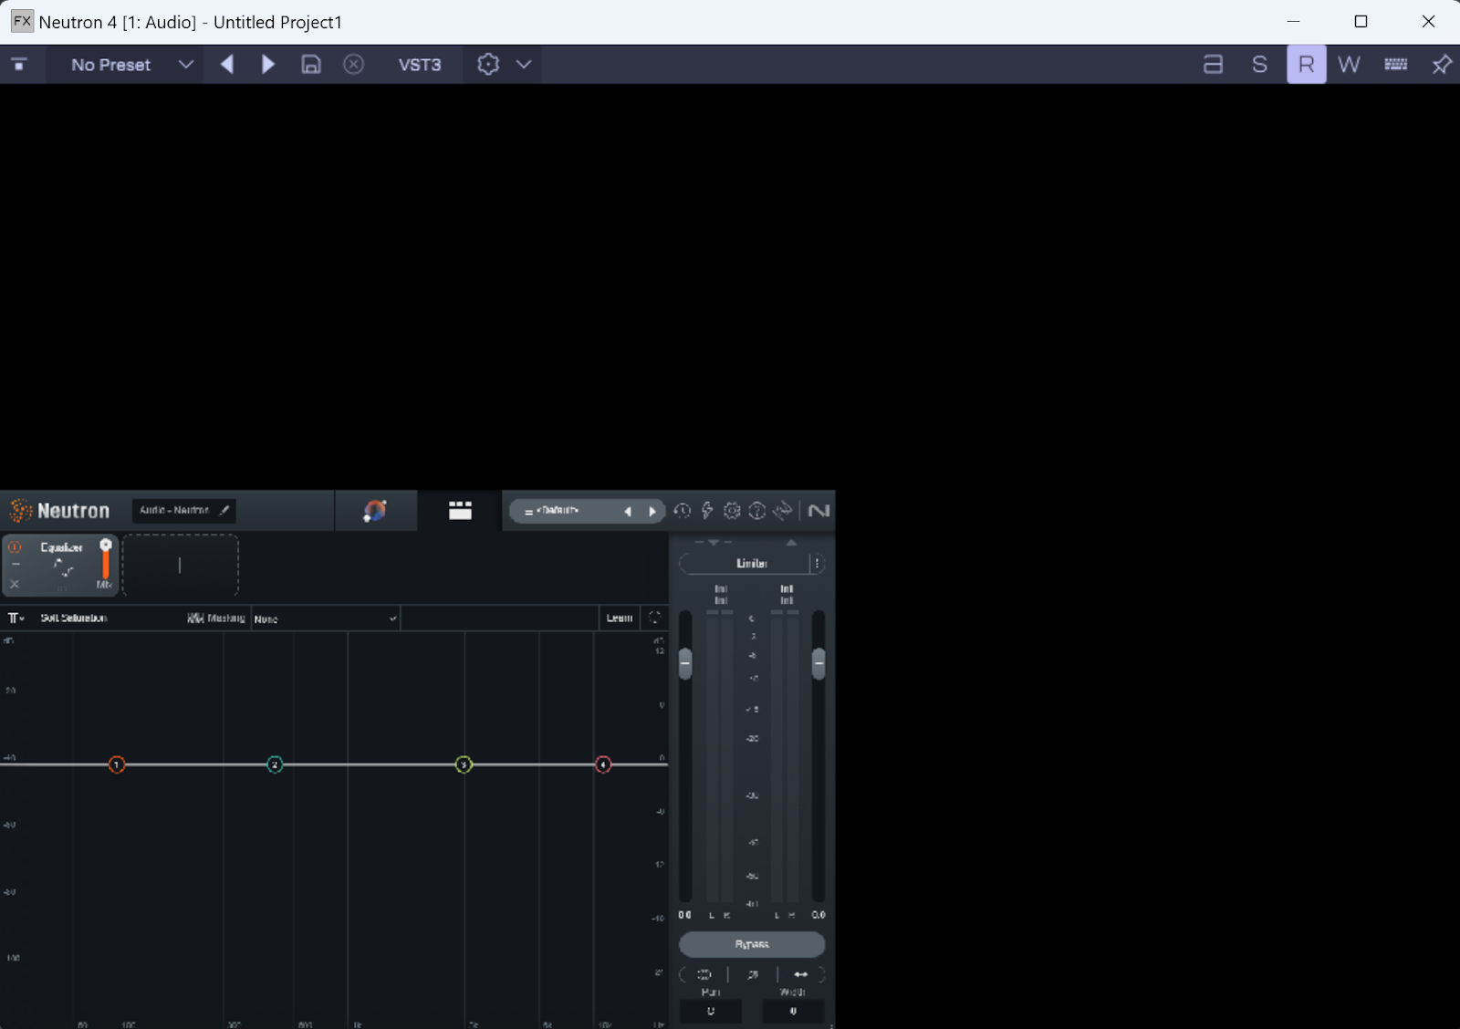Switch to the detailed modules view

tap(460, 511)
